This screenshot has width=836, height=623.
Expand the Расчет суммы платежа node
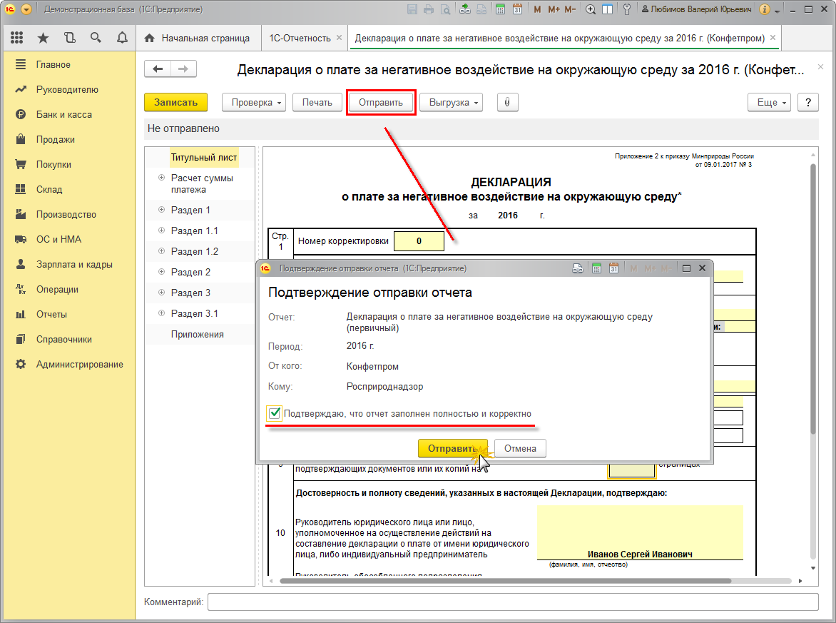tap(162, 178)
